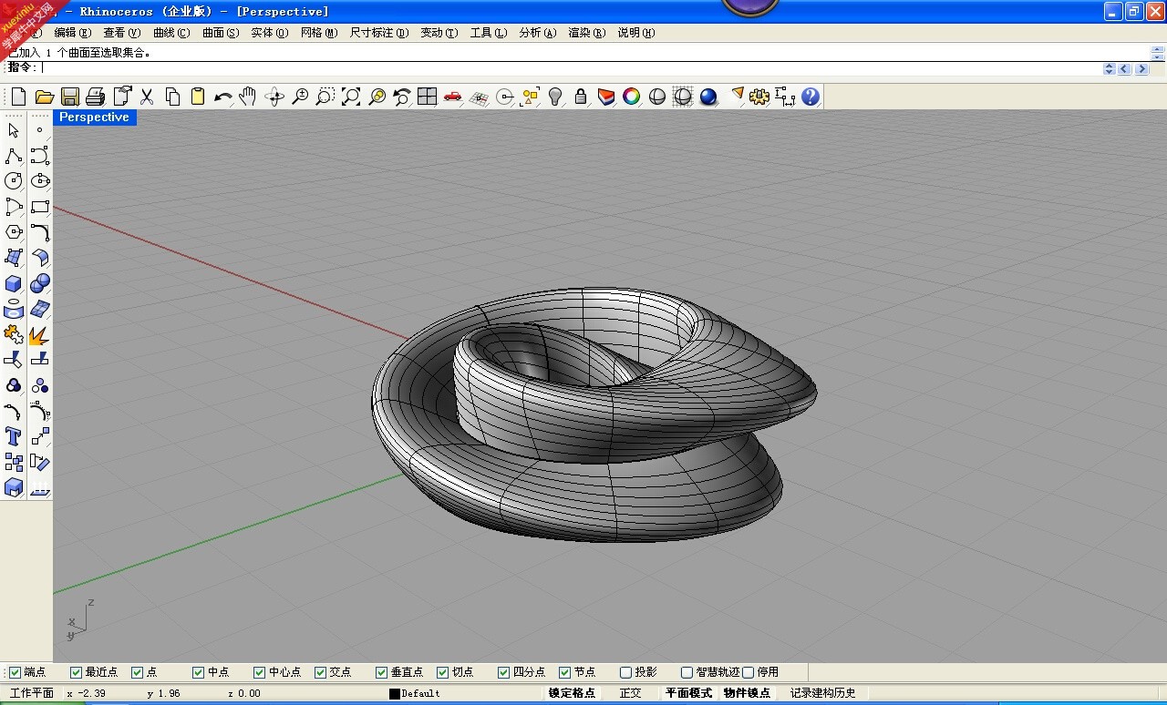Select the Circle tool in left toolbar
Viewport: 1167px width, 705px height.
click(x=14, y=181)
